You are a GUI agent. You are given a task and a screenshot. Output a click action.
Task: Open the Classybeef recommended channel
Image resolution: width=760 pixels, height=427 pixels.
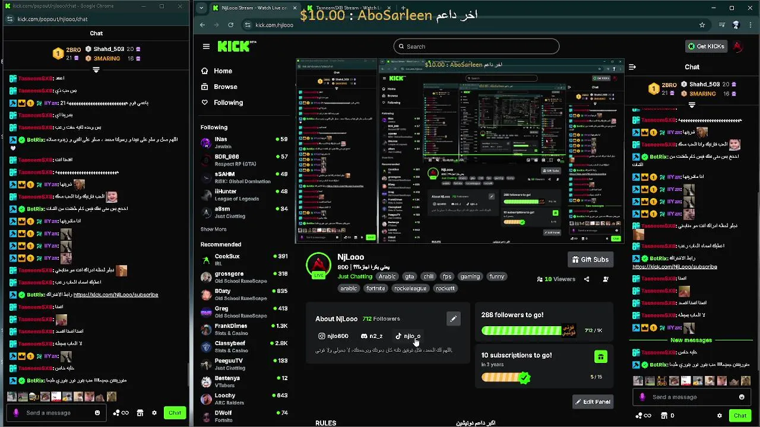[243, 346]
